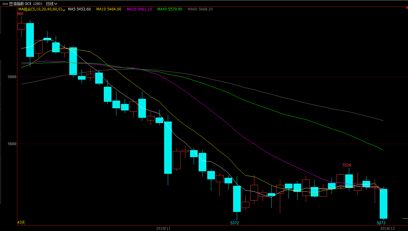Click the chain link icon beside 豆油指数
The height and width of the screenshot is (231, 408).
[5, 4]
